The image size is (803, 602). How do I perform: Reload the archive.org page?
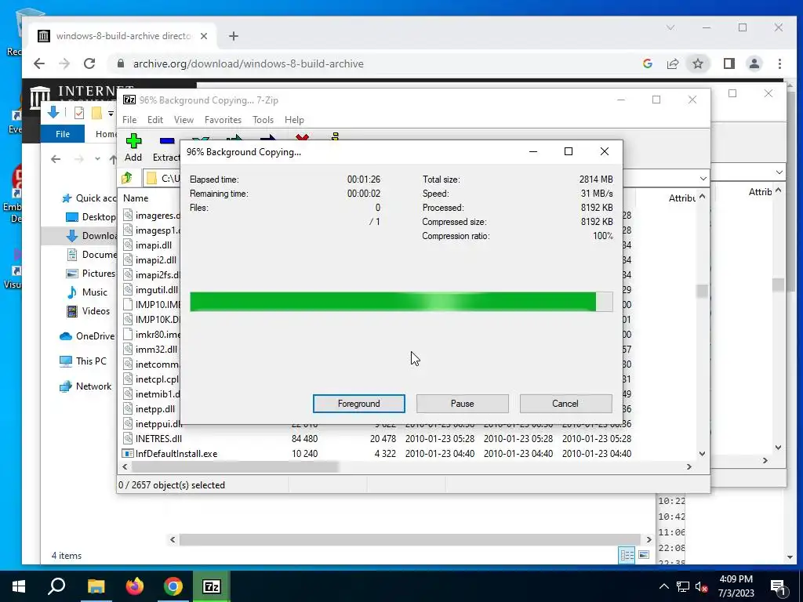click(89, 63)
